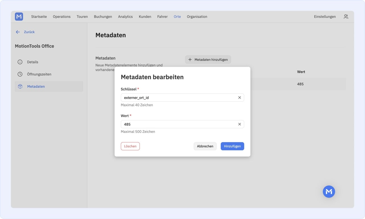Select Öffnungszeiten in the sidebar
Image resolution: width=365 pixels, height=219 pixels.
point(49,74)
